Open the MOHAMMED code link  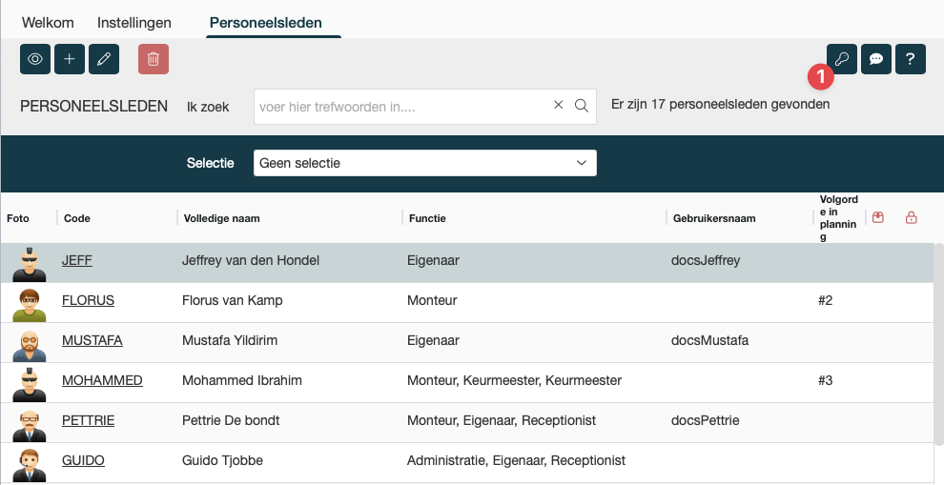(102, 380)
